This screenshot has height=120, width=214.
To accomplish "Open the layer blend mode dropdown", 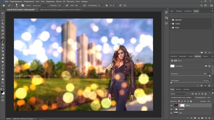I will point(182,98).
